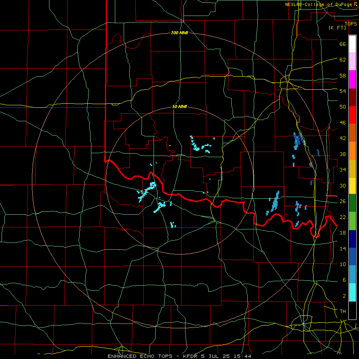Click the light blue 6-10 kft swatch

(x=352, y=274)
